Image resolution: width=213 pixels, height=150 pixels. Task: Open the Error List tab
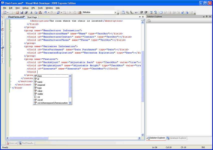[12, 143]
